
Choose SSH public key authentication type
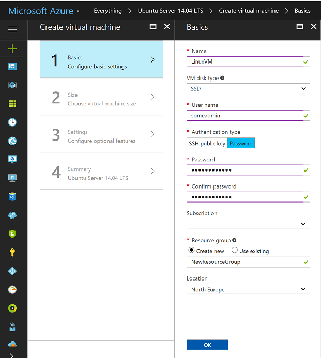click(x=207, y=143)
